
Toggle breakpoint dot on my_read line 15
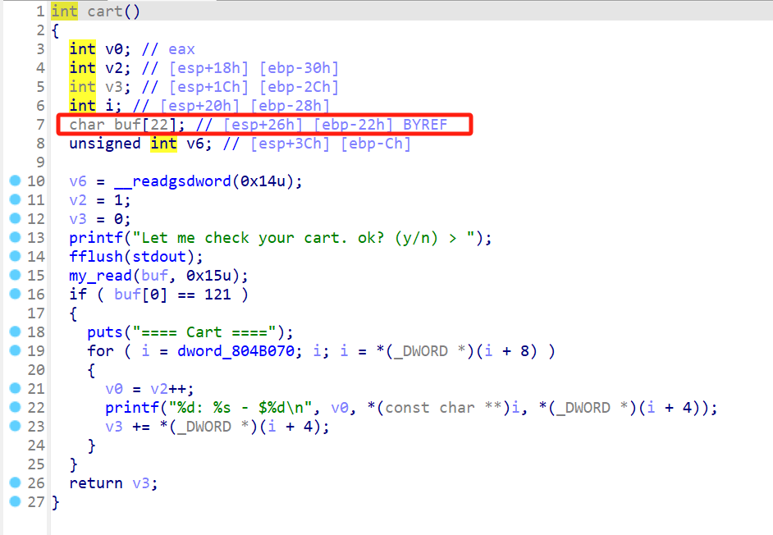pos(14,276)
